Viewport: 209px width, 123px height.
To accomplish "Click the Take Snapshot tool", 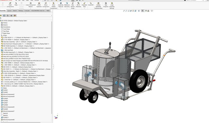I will (x=106, y=5).
